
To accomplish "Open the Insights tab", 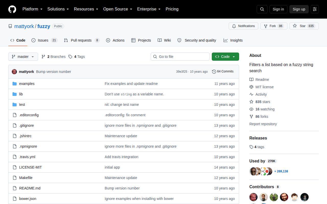I will pyautogui.click(x=233, y=40).
